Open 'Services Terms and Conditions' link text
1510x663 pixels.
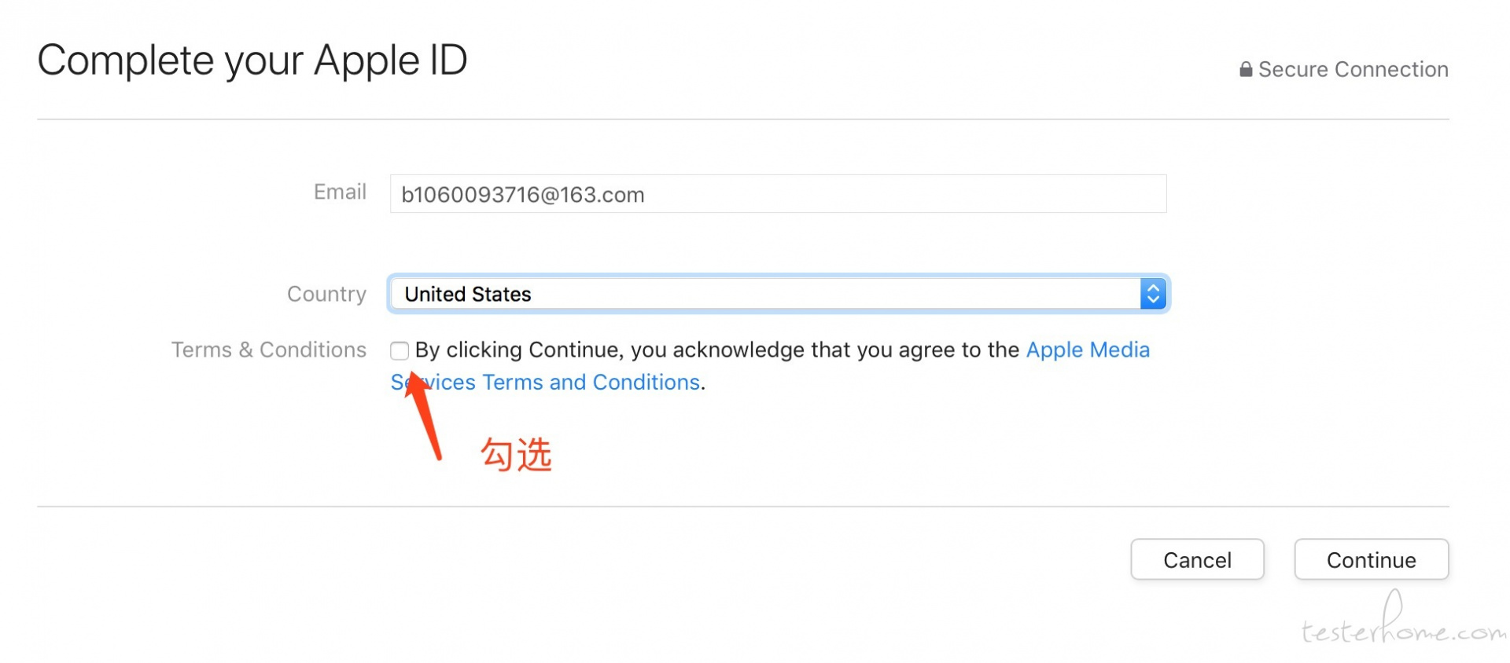pos(566,383)
